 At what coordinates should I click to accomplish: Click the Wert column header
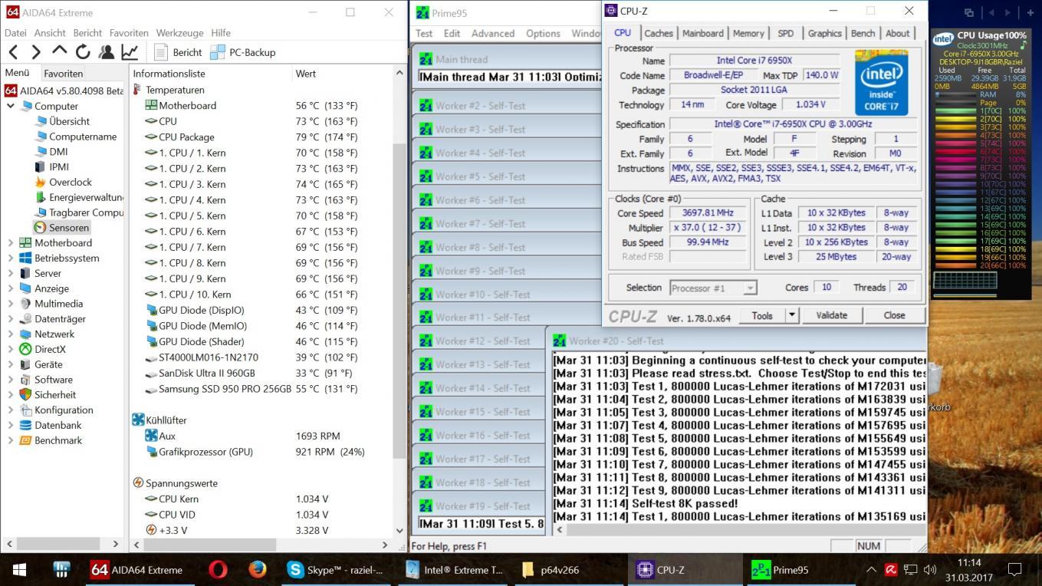tap(342, 74)
